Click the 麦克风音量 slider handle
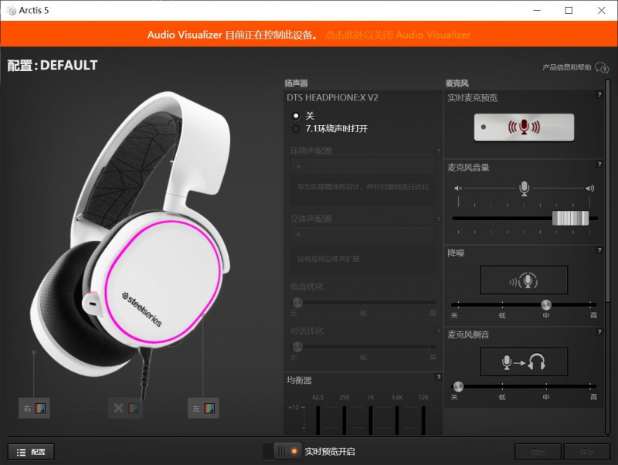 coord(570,219)
